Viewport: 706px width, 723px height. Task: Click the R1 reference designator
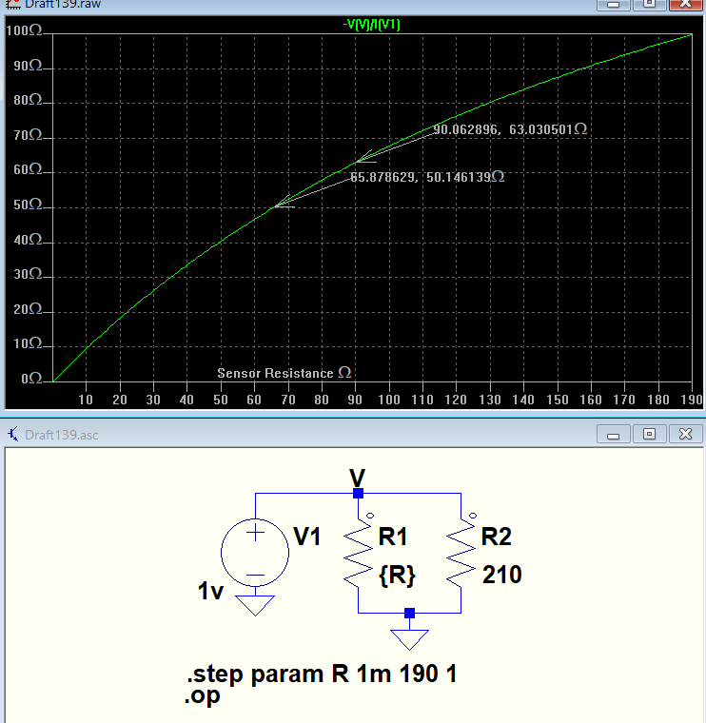393,537
